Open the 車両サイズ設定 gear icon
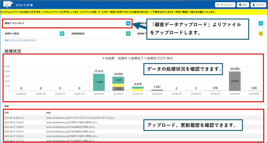 [62, 34]
